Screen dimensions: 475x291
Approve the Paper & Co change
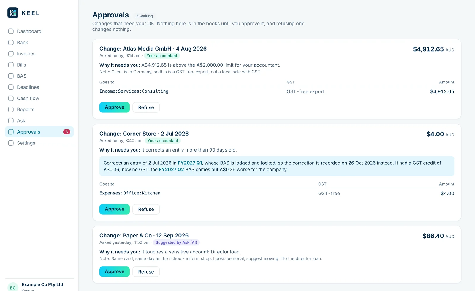115,271
